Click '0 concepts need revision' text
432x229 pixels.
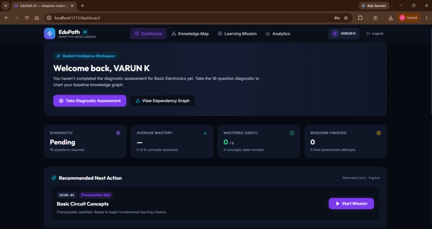pos(243,150)
